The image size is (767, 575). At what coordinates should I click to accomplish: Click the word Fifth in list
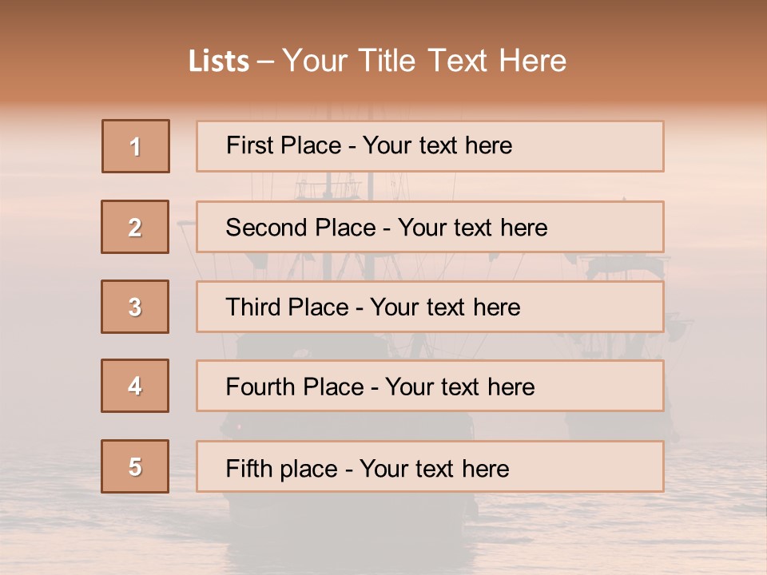tap(249, 468)
